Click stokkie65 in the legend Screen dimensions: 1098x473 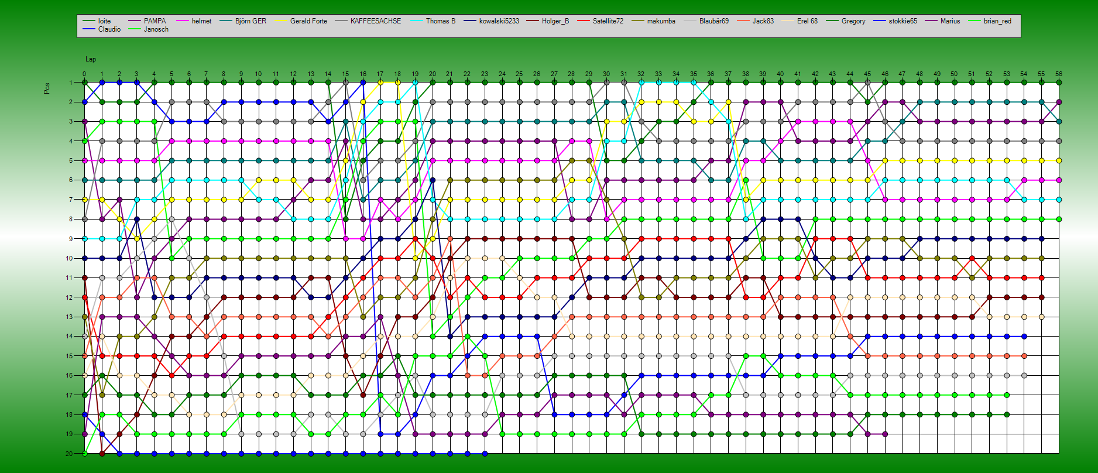(x=903, y=21)
